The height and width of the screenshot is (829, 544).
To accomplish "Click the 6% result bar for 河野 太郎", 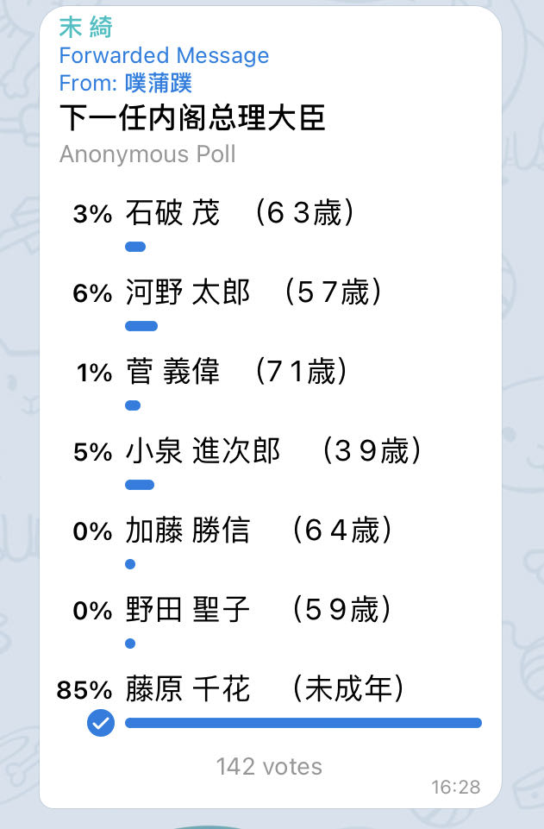I will point(141,326).
